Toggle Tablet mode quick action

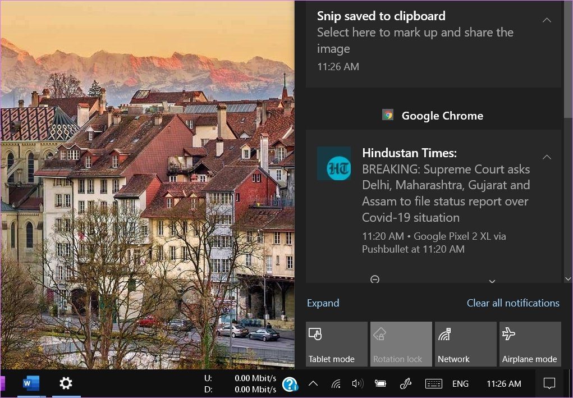336,344
